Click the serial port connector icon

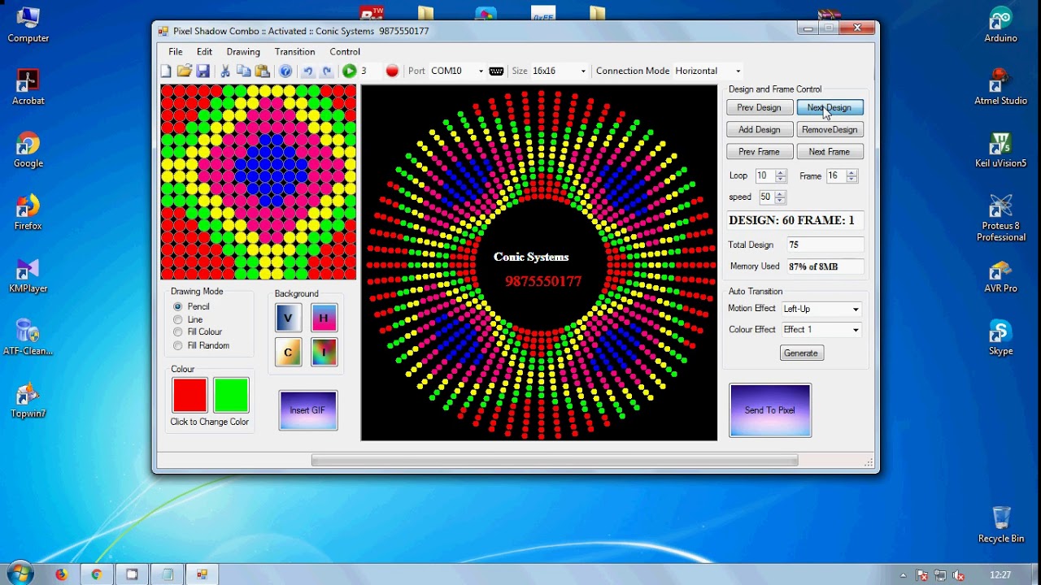click(x=496, y=71)
